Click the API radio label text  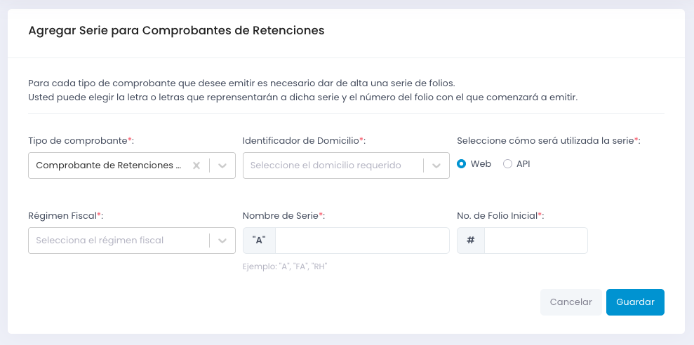523,164
